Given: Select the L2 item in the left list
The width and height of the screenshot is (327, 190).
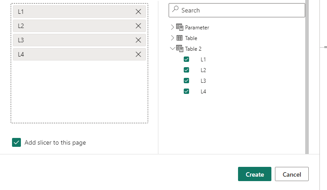Looking at the screenshot, I should coord(79,26).
